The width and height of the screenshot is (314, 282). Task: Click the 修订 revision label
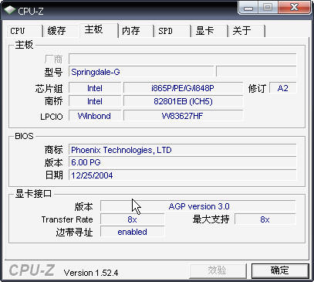pyautogui.click(x=257, y=88)
